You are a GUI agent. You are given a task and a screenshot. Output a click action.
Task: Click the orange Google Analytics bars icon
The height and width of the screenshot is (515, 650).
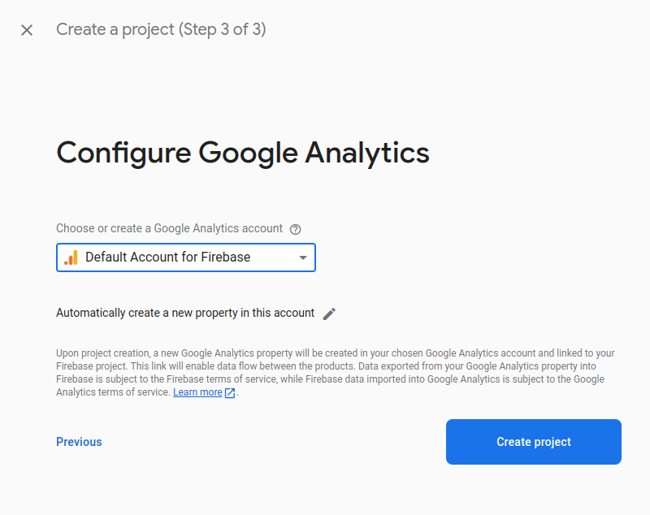pyautogui.click(x=71, y=257)
